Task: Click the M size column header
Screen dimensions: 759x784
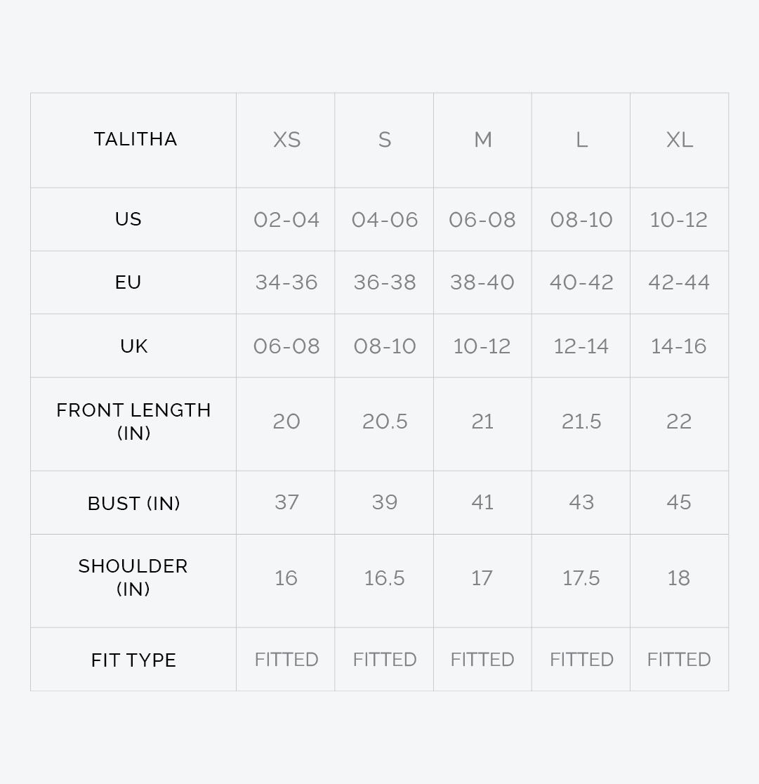Action: [482, 140]
